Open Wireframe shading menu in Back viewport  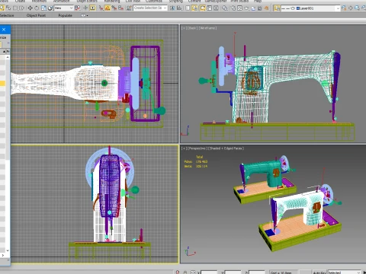[208, 28]
